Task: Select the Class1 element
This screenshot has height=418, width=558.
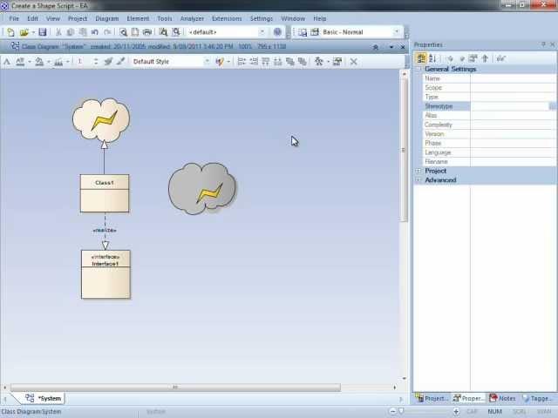Action: click(105, 193)
